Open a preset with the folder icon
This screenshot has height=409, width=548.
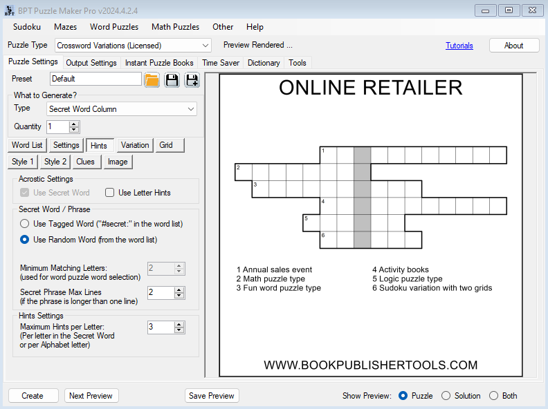152,79
